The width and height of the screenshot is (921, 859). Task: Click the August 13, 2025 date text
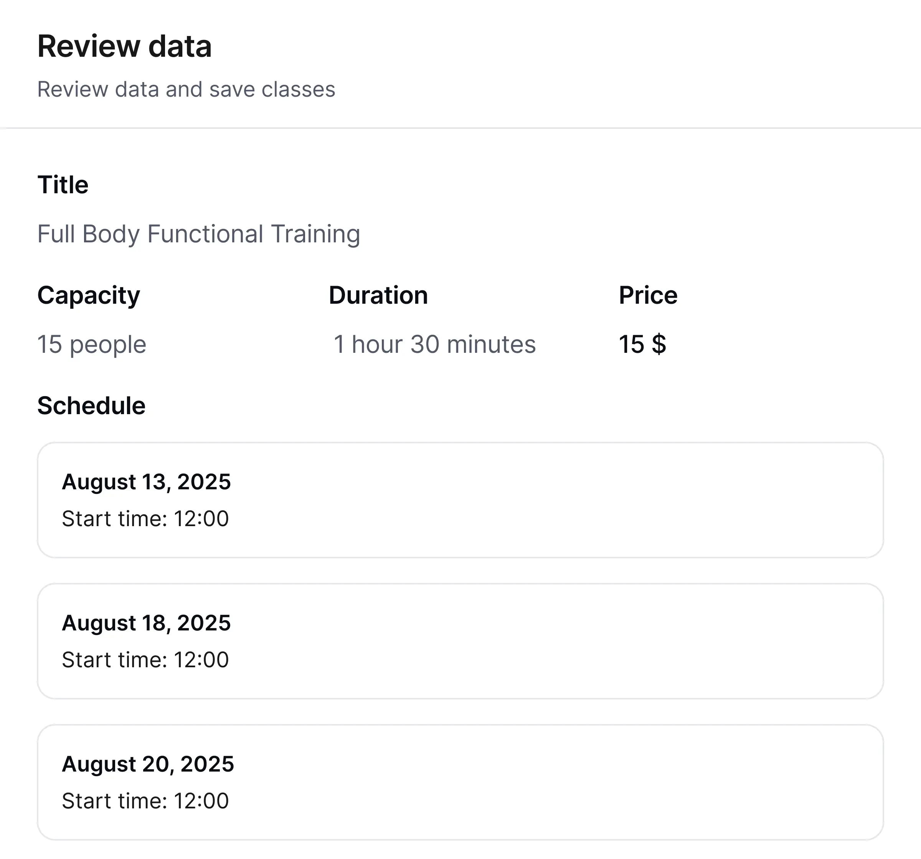point(146,482)
